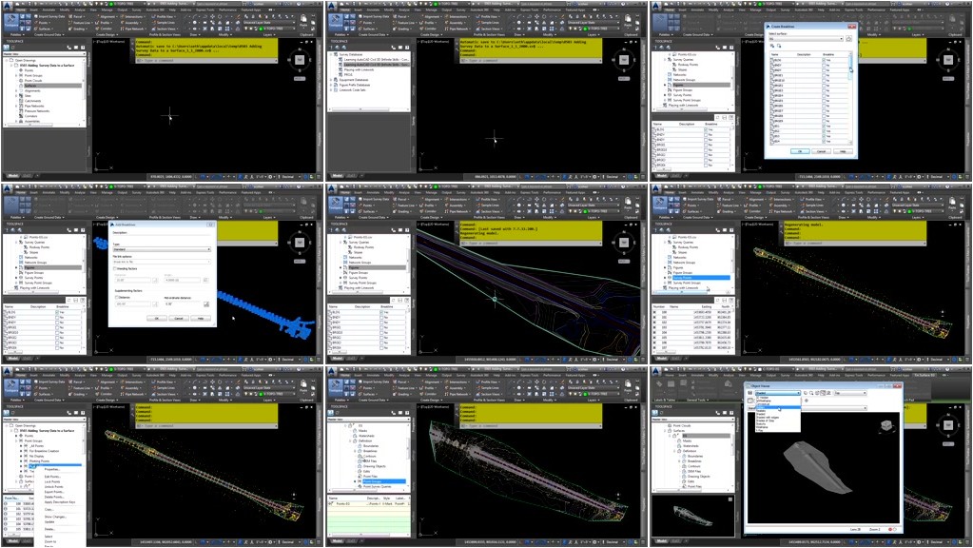Open Survey ribbon tab above highlighted Surfaces tree
This screenshot has width=973, height=548.
click(x=136, y=10)
